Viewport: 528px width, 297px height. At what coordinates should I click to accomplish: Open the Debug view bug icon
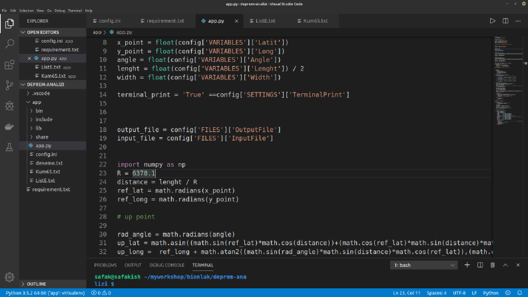click(x=9, y=106)
